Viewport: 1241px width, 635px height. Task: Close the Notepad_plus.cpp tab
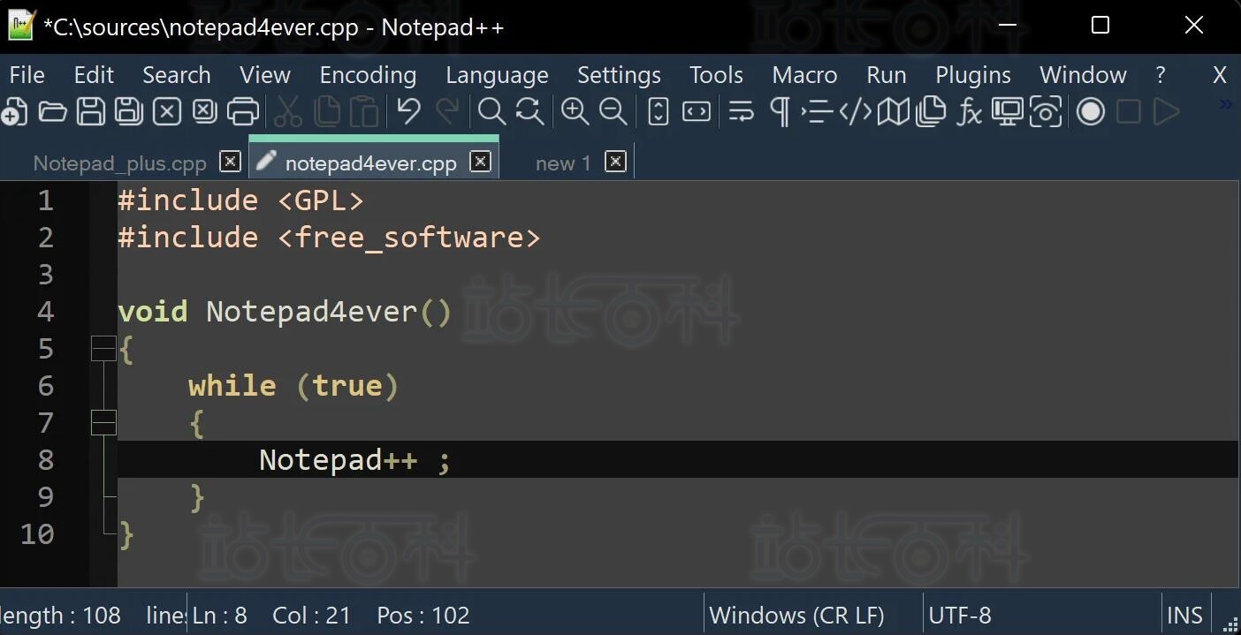tap(230, 162)
